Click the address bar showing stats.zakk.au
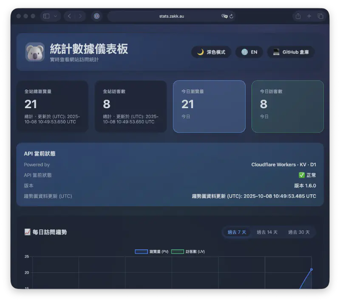 click(x=172, y=16)
